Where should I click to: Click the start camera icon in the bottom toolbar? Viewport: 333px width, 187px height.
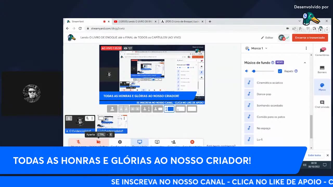(x=98, y=142)
